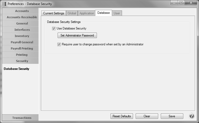Click the help question mark icon
Viewport: 199px width, 123px height.
click(191, 116)
